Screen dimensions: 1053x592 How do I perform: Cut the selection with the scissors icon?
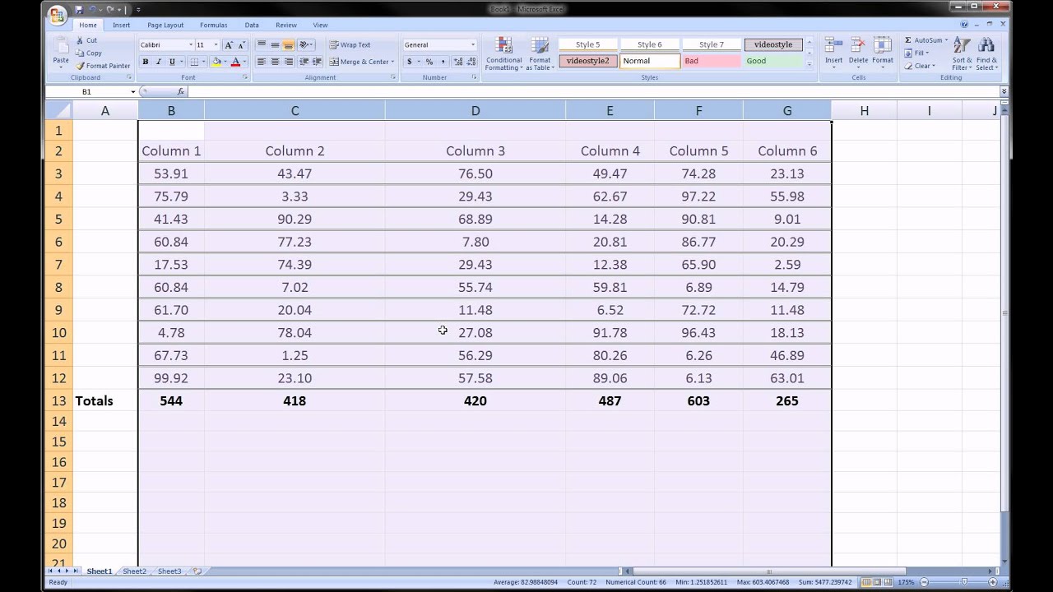(81, 40)
